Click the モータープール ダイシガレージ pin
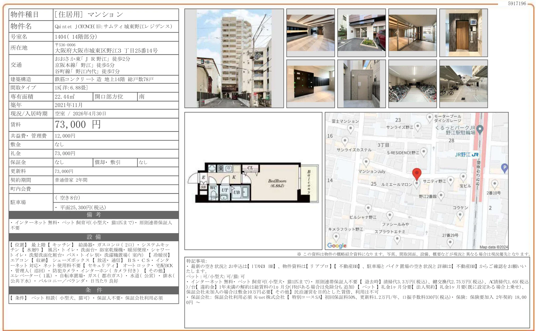 tap(429, 117)
